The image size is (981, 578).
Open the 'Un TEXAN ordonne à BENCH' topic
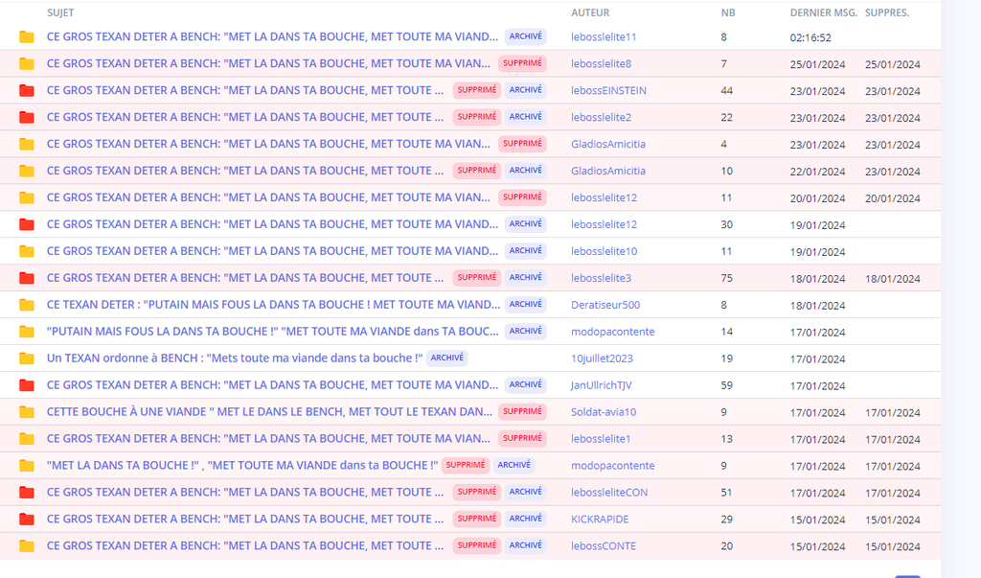tap(235, 358)
